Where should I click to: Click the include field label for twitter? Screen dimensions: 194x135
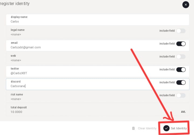coord(167,69)
